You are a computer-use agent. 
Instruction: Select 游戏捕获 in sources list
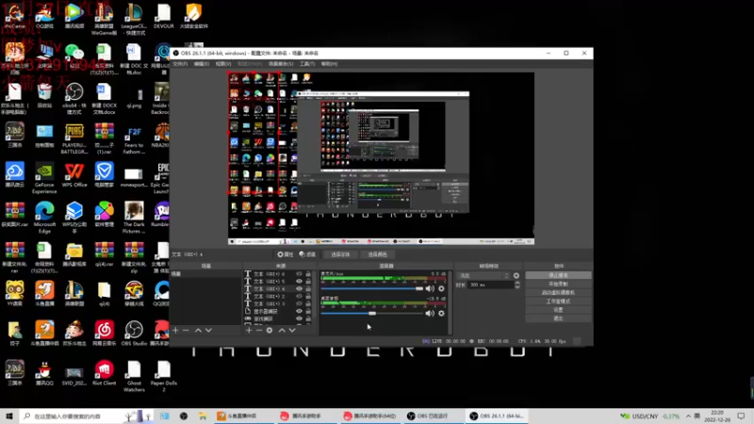(263, 318)
